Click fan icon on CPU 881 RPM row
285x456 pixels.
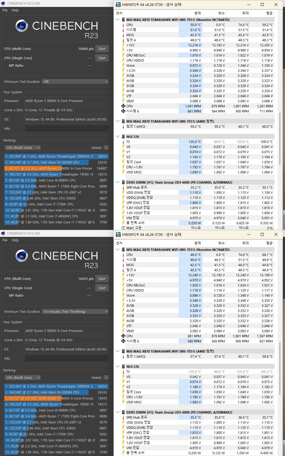[123, 336]
